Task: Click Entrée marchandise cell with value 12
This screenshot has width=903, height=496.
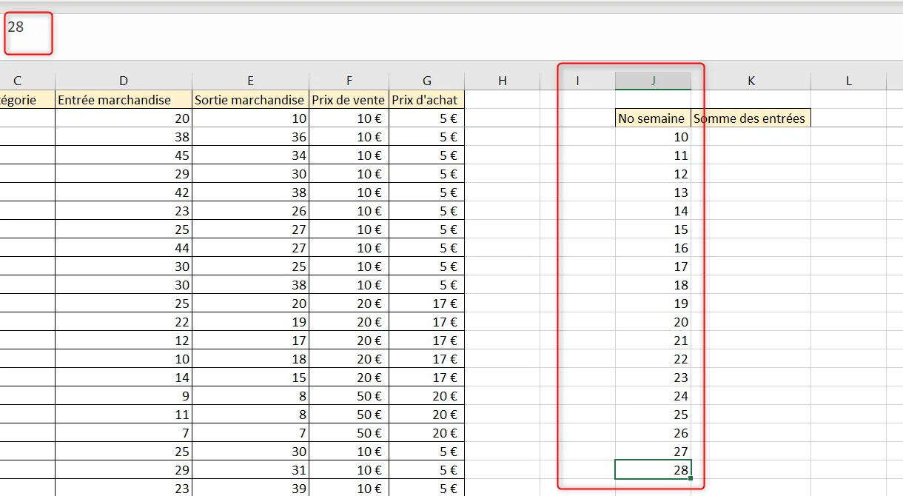Action: pyautogui.click(x=124, y=341)
